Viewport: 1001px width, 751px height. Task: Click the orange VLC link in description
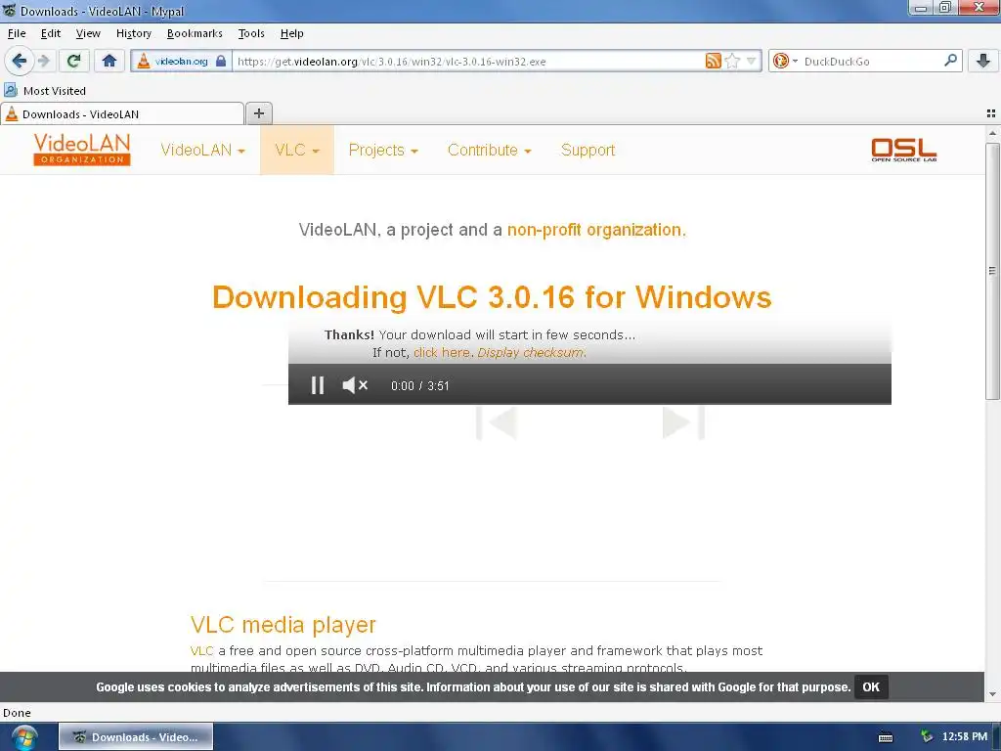tap(201, 650)
